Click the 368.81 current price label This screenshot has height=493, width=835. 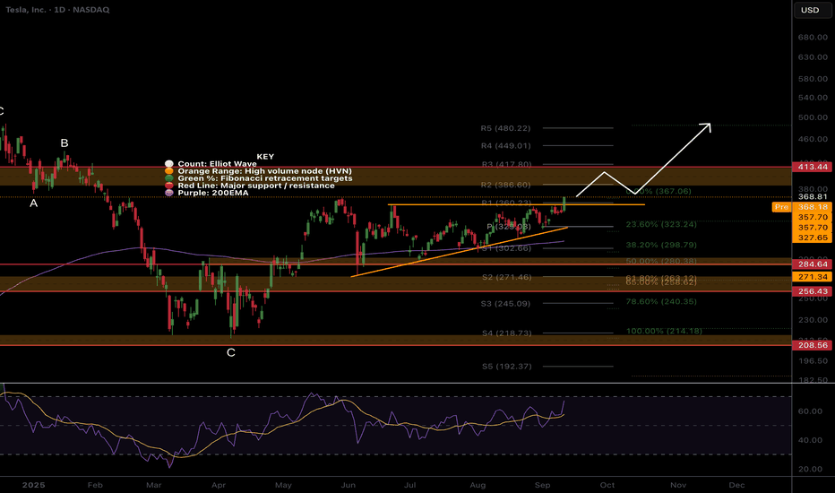tap(813, 196)
